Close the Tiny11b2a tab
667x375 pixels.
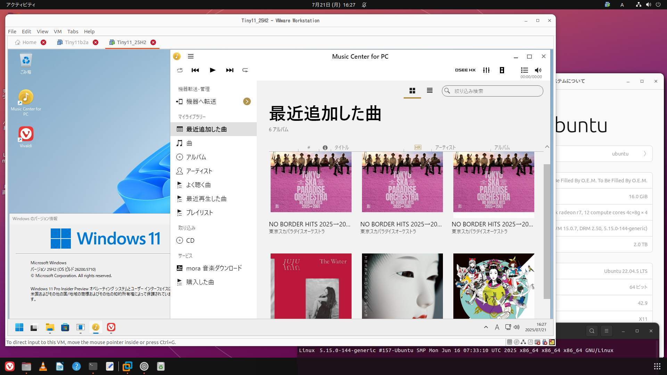tap(96, 42)
